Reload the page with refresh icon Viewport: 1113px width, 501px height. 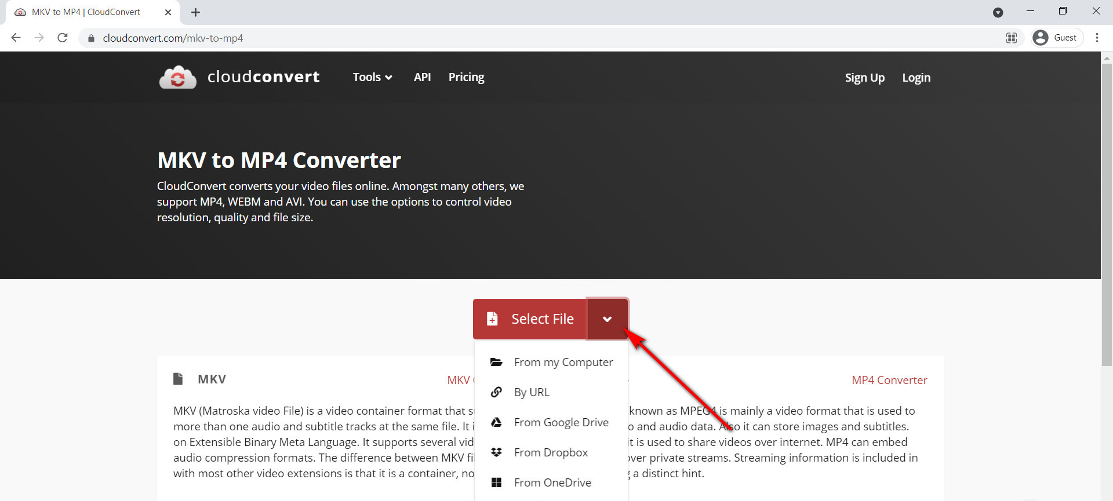pos(63,38)
